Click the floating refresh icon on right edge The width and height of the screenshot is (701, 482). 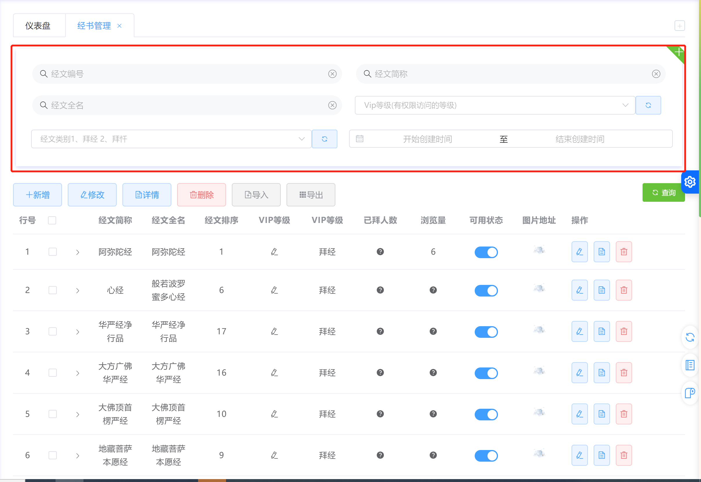690,337
